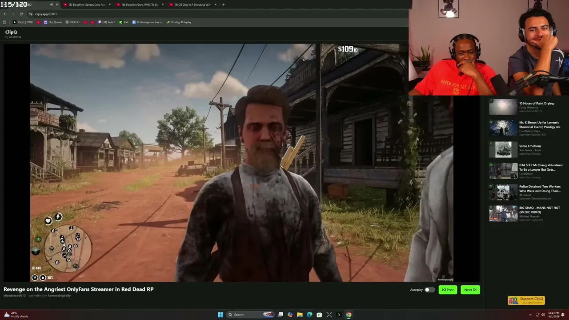Open 'Police Detained Two Workers' thumbnail

click(503, 192)
